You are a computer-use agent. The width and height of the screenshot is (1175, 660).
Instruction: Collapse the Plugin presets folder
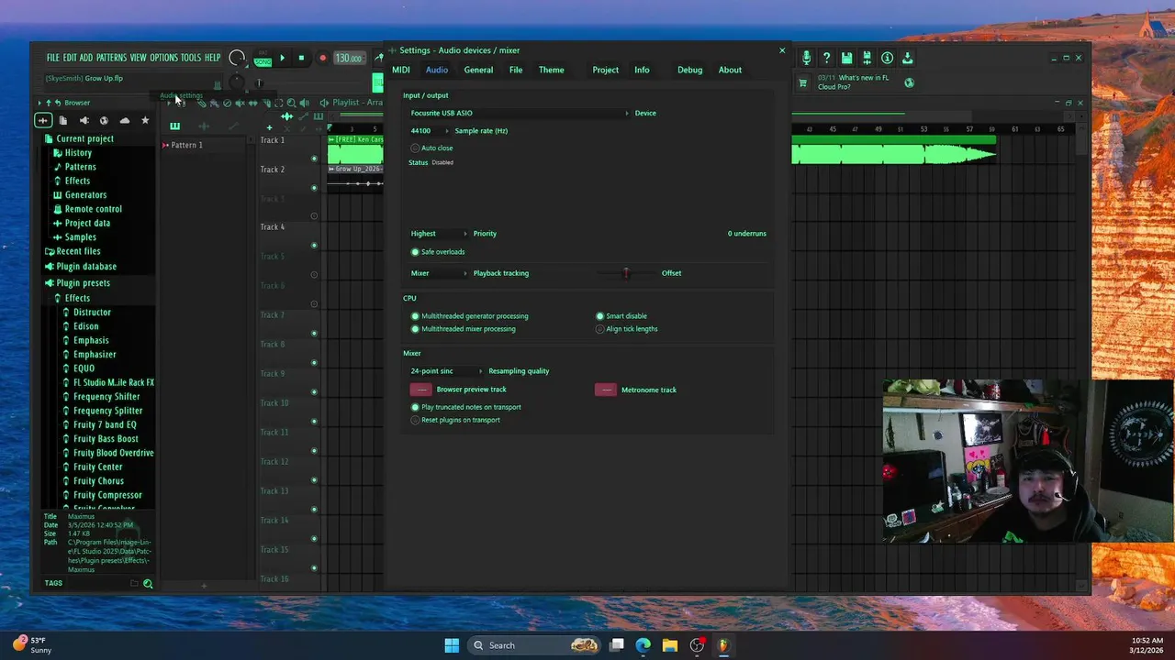(83, 283)
